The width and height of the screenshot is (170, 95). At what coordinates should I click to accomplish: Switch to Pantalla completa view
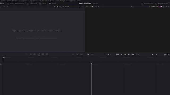coord(162,4)
